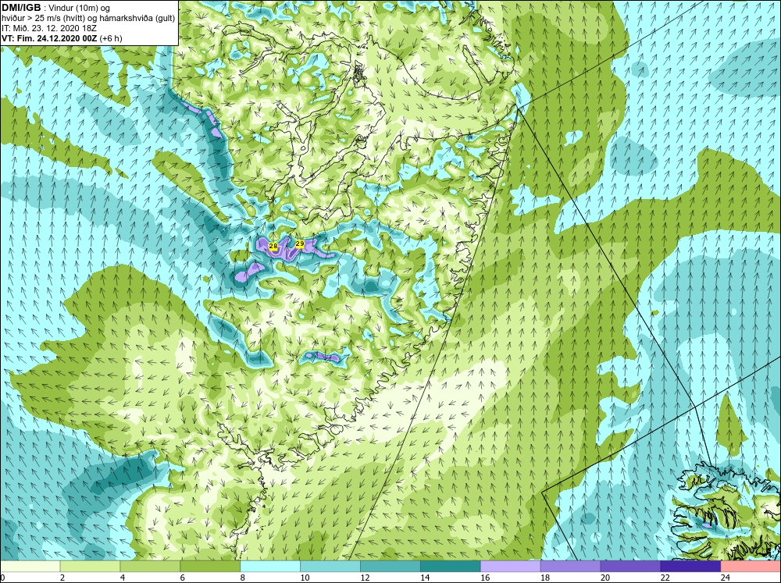Viewport: 781px width, 583px height.
Task: Select the 14-16 m/s dark teal swatch
Action: [451, 567]
